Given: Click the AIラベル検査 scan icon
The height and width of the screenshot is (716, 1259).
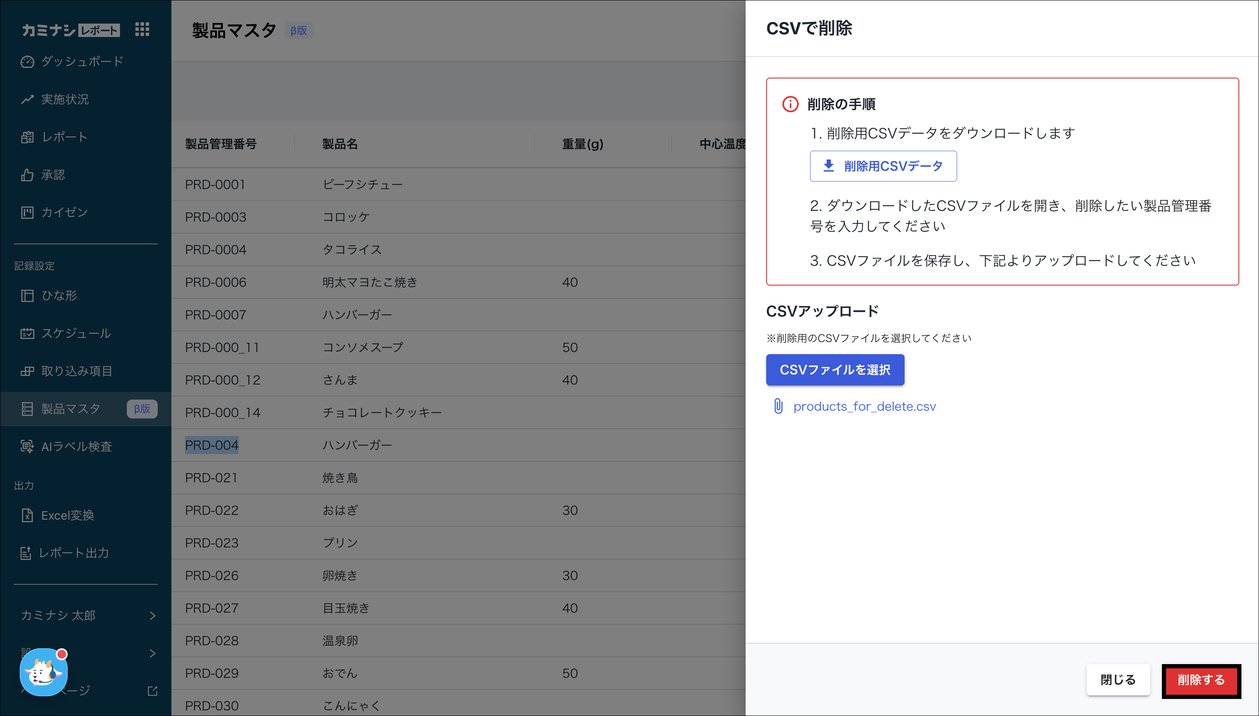Looking at the screenshot, I should point(27,446).
